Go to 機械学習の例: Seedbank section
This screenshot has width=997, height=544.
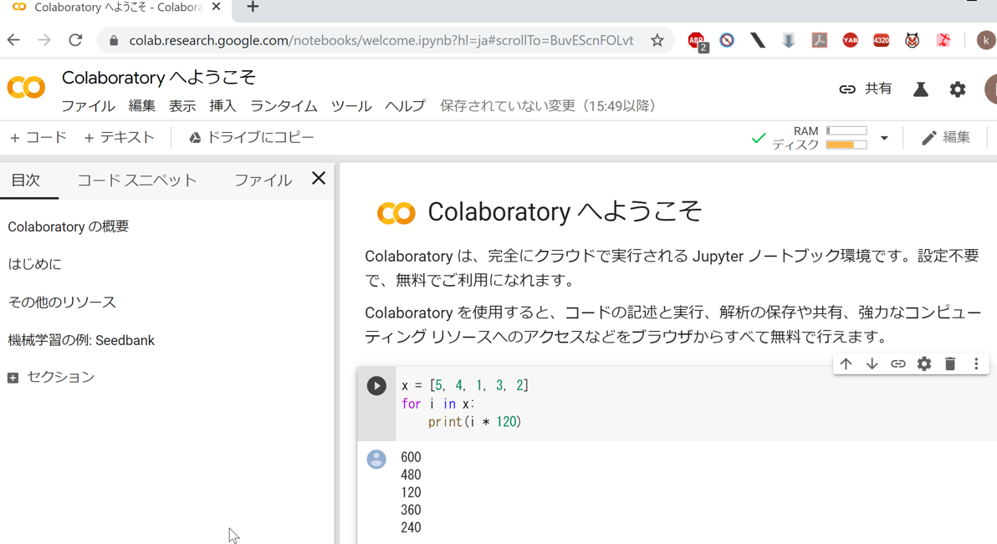point(81,341)
